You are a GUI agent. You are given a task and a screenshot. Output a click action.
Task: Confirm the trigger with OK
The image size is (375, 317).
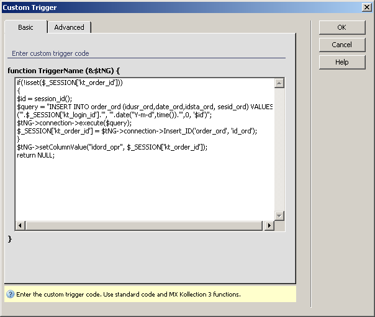coord(341,27)
